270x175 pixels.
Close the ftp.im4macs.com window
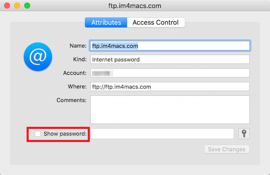[x=7, y=6]
